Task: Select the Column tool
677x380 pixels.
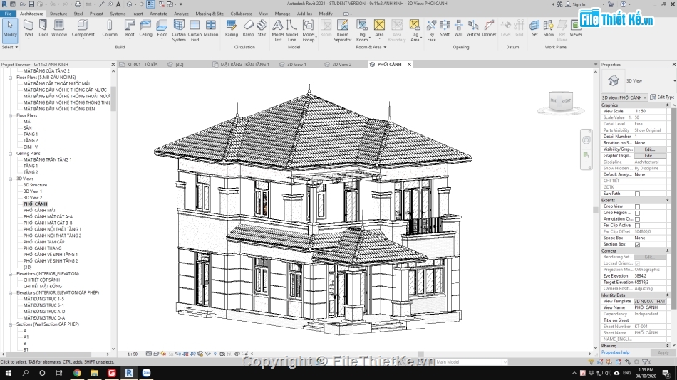Action: click(x=110, y=28)
